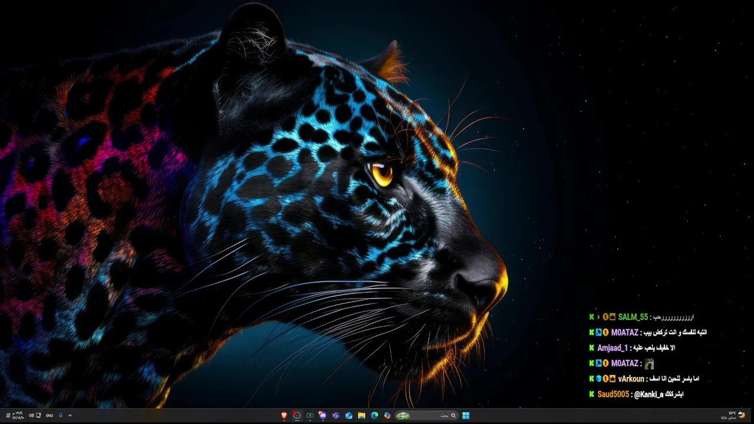This screenshot has width=754, height=424.
Task: Click the green K logo beside Saud5005
Action: pyautogui.click(x=591, y=394)
